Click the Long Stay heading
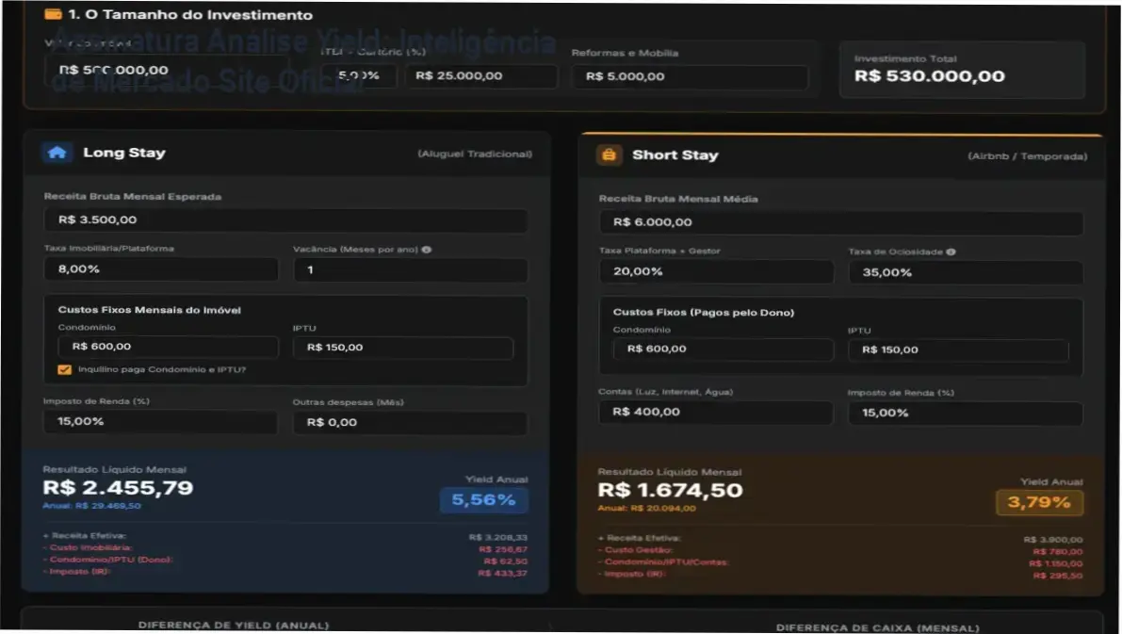The height and width of the screenshot is (634, 1122). pos(123,153)
